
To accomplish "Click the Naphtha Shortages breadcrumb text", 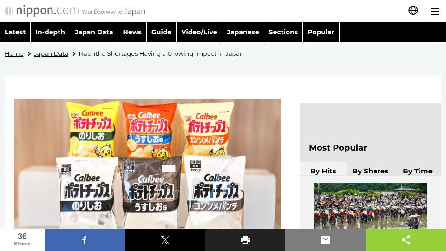I will tap(161, 54).
